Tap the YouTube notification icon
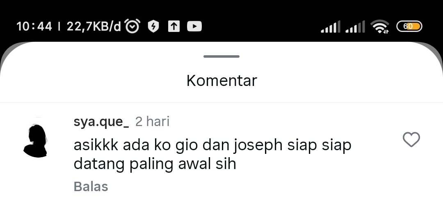Screen dimensions: 443x212 194,27
